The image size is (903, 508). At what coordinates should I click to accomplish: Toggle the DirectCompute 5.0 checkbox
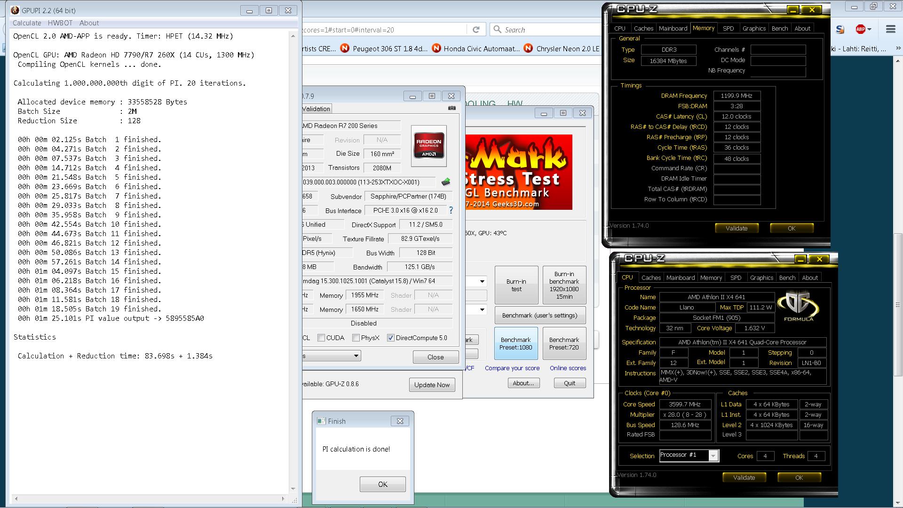click(x=390, y=338)
